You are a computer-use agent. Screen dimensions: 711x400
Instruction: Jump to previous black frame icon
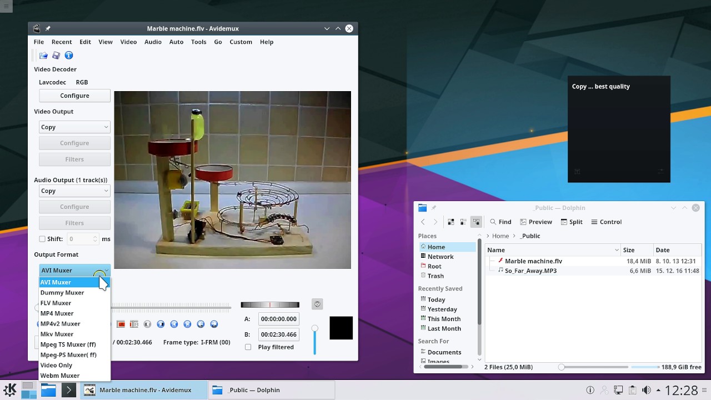tap(147, 324)
